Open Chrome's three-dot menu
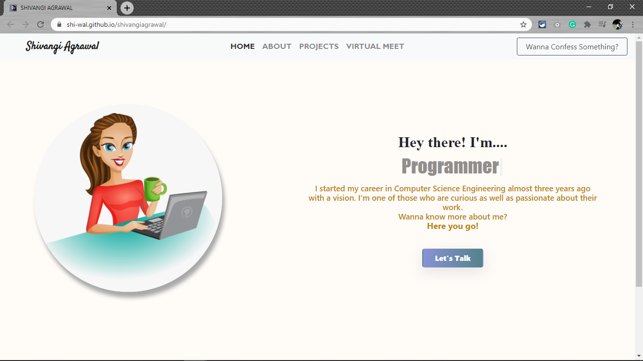The image size is (643, 361). coord(633,24)
